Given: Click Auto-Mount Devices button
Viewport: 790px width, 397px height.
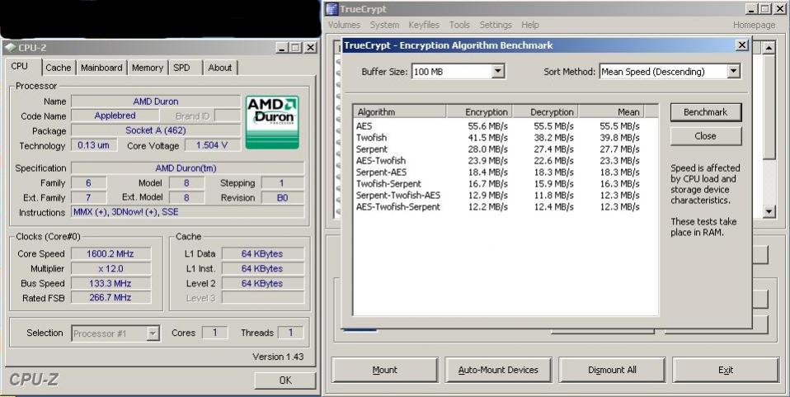Looking at the screenshot, I should click(x=498, y=371).
